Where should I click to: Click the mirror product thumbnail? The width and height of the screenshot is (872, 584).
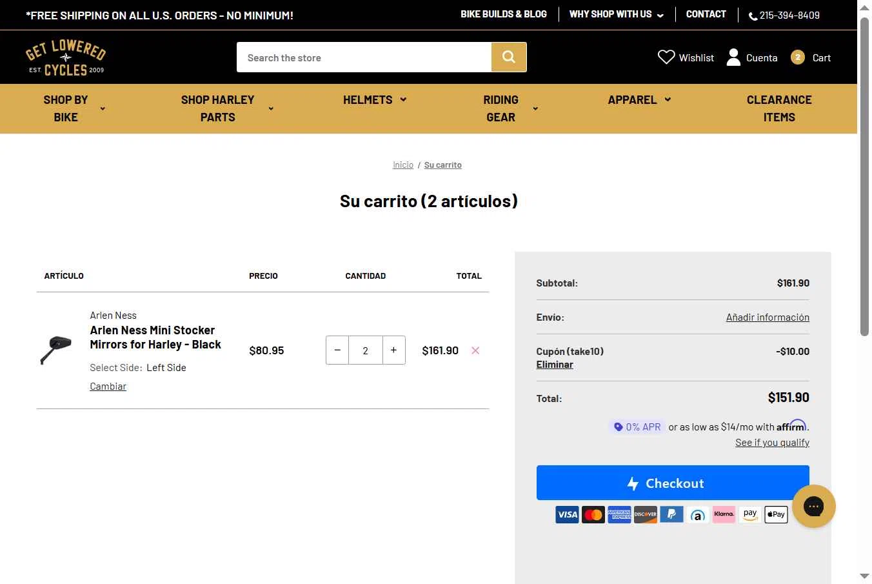pos(56,350)
